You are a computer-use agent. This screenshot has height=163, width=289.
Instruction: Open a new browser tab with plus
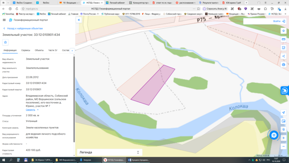pos(247,3)
